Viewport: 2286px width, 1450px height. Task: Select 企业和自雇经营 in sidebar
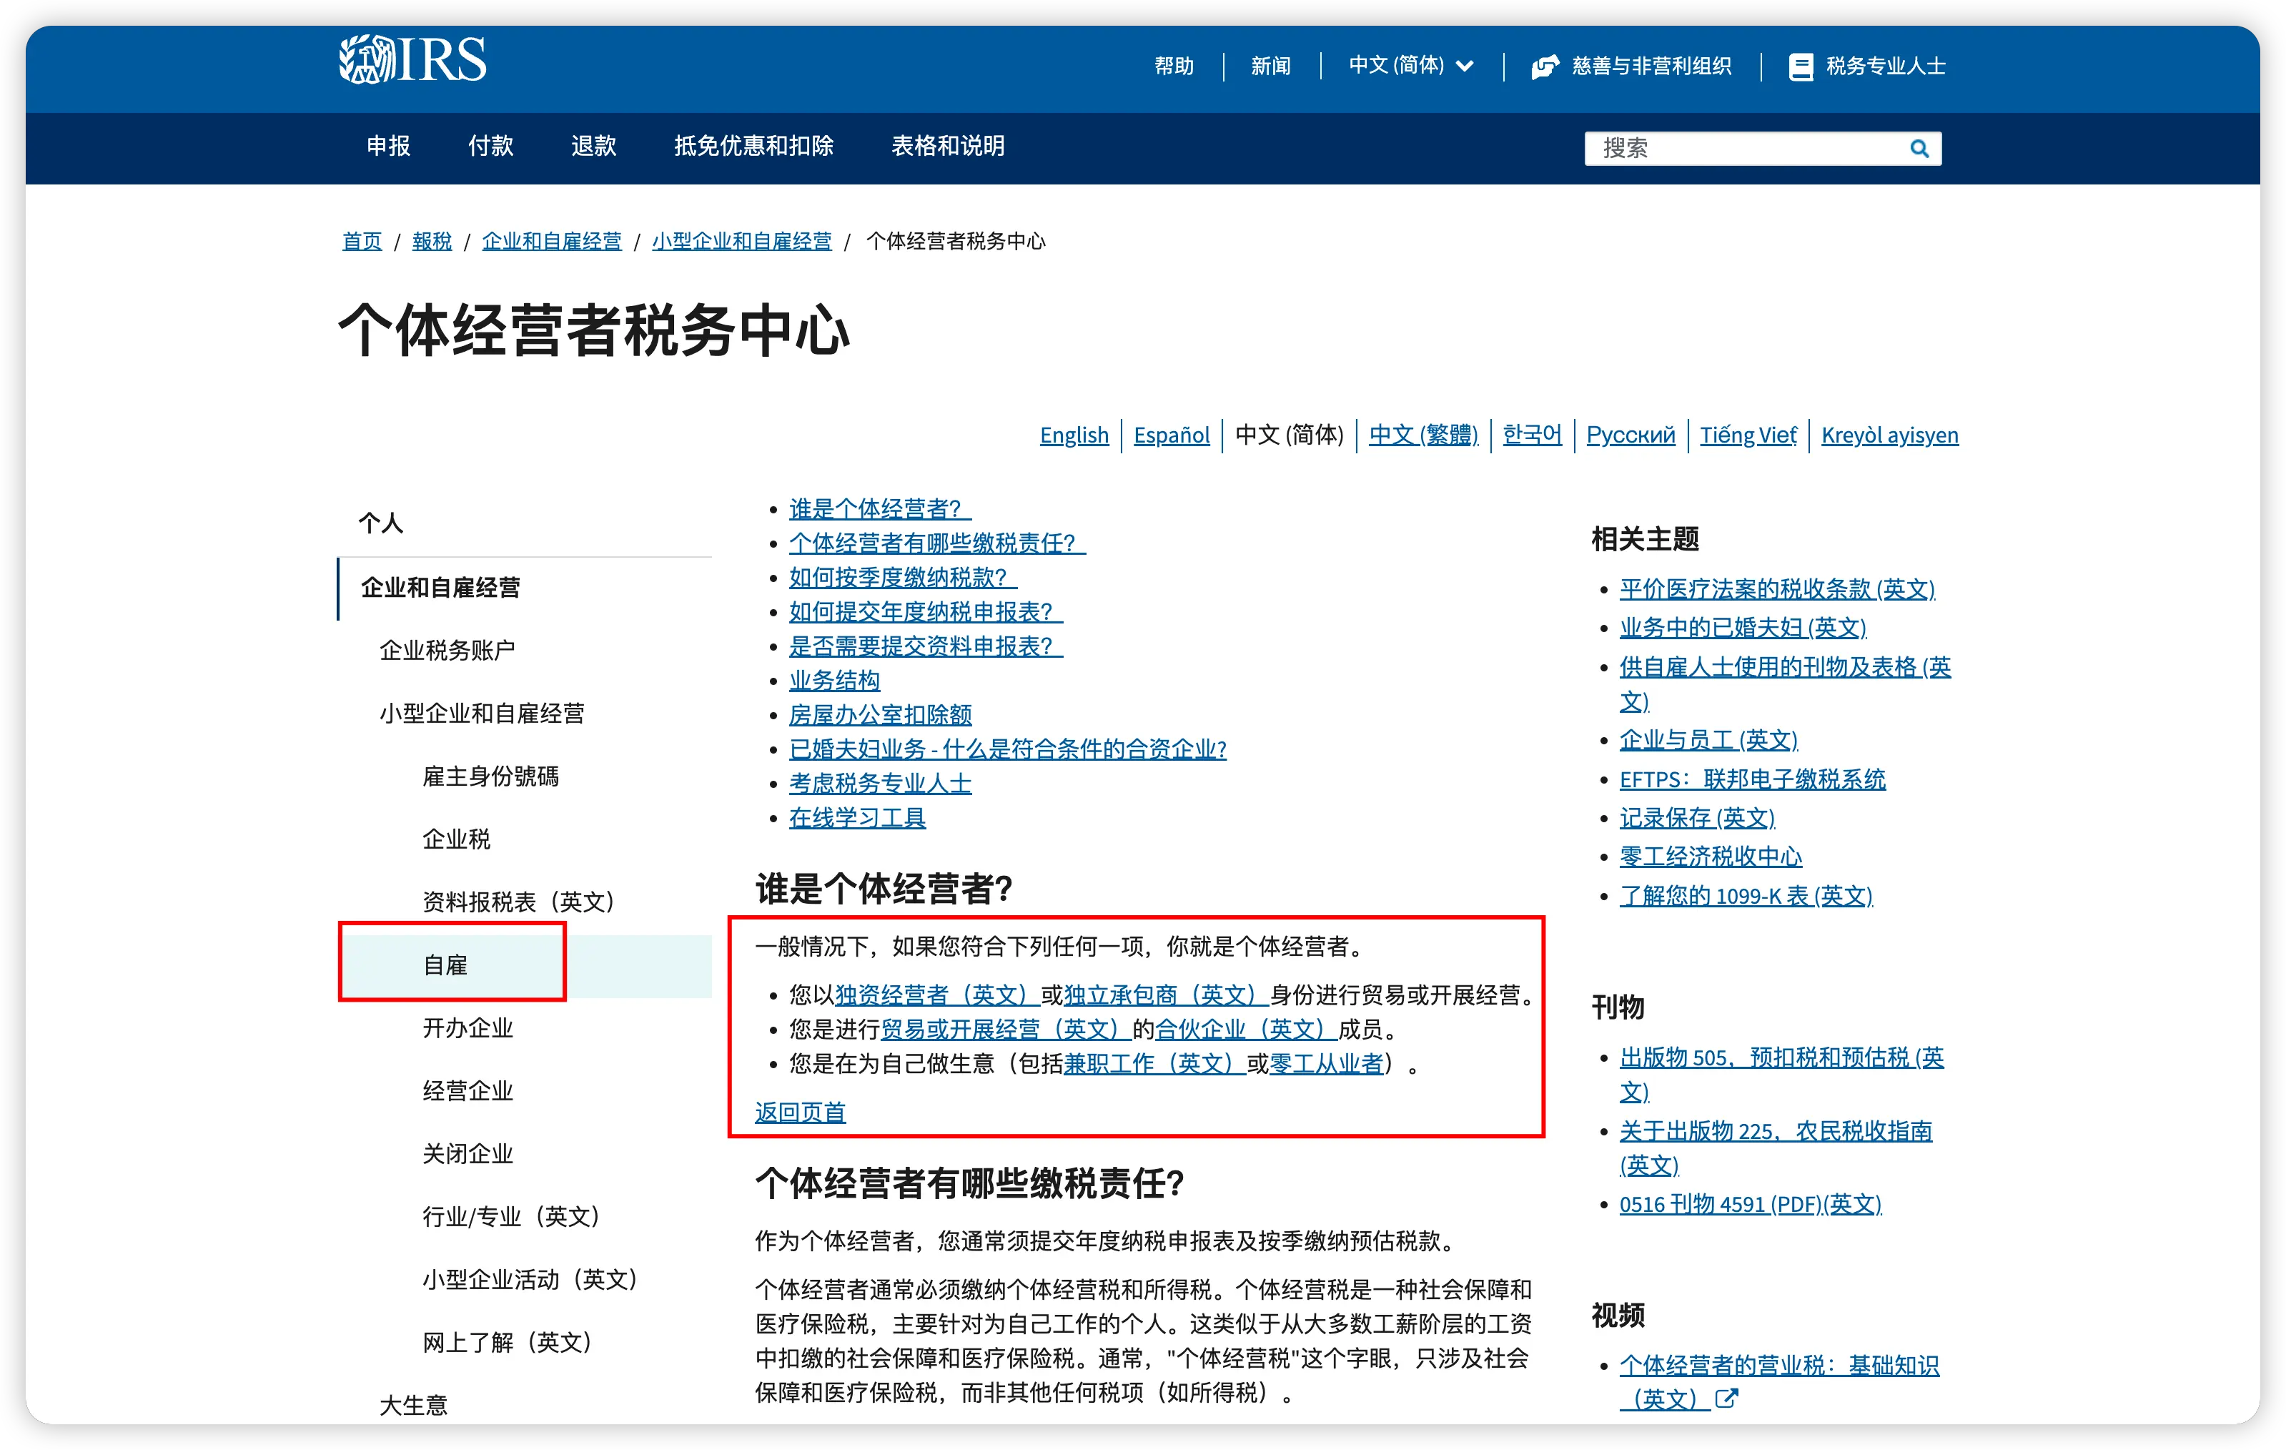[440, 588]
